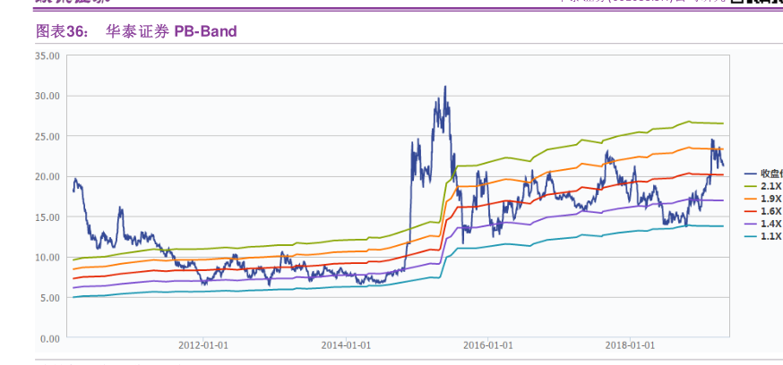This screenshot has height=365, width=783.
Task: Select the 1.4X legend label
Action: pos(770,224)
